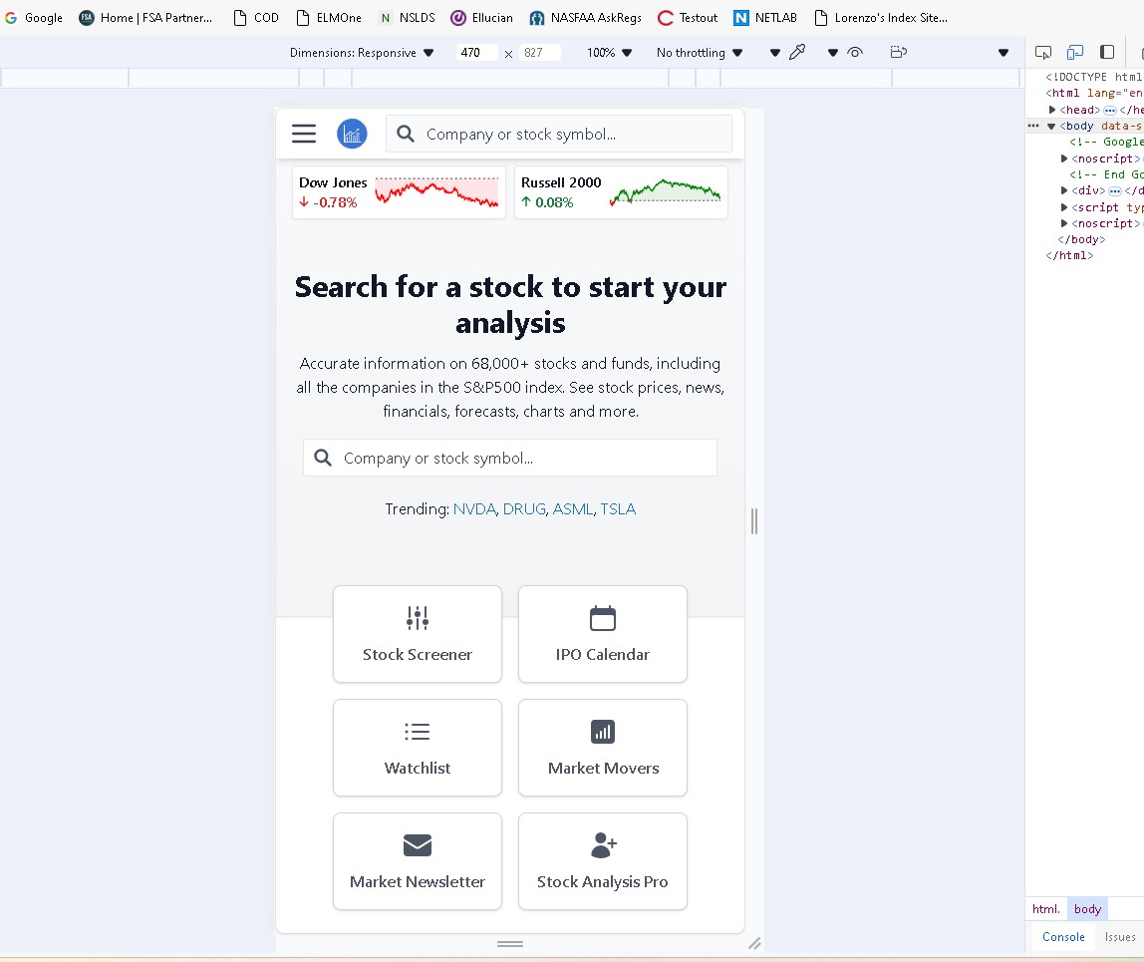The image size is (1144, 962).
Task: Click the rotate device icon
Action: point(898,53)
